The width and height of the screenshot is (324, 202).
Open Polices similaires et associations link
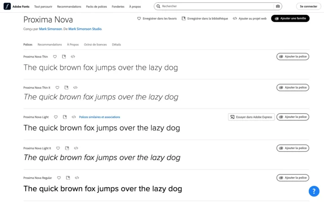(x=100, y=117)
